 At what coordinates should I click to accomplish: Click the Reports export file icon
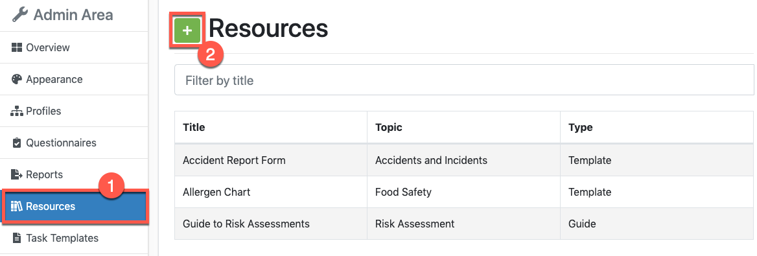[17, 174]
